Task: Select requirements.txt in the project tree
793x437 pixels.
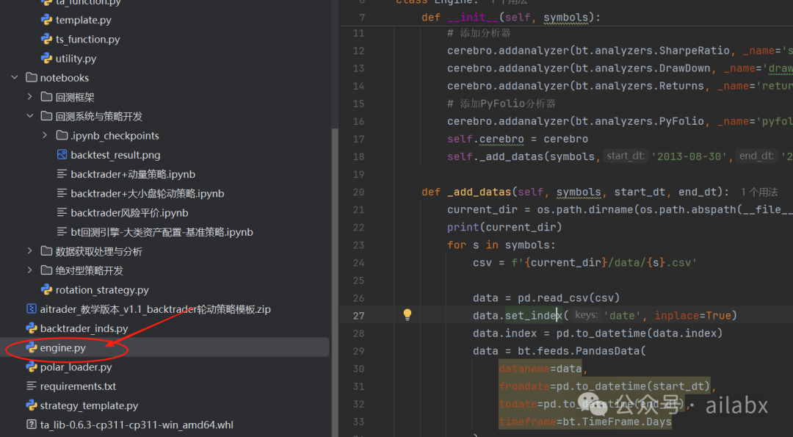Action: click(x=78, y=386)
